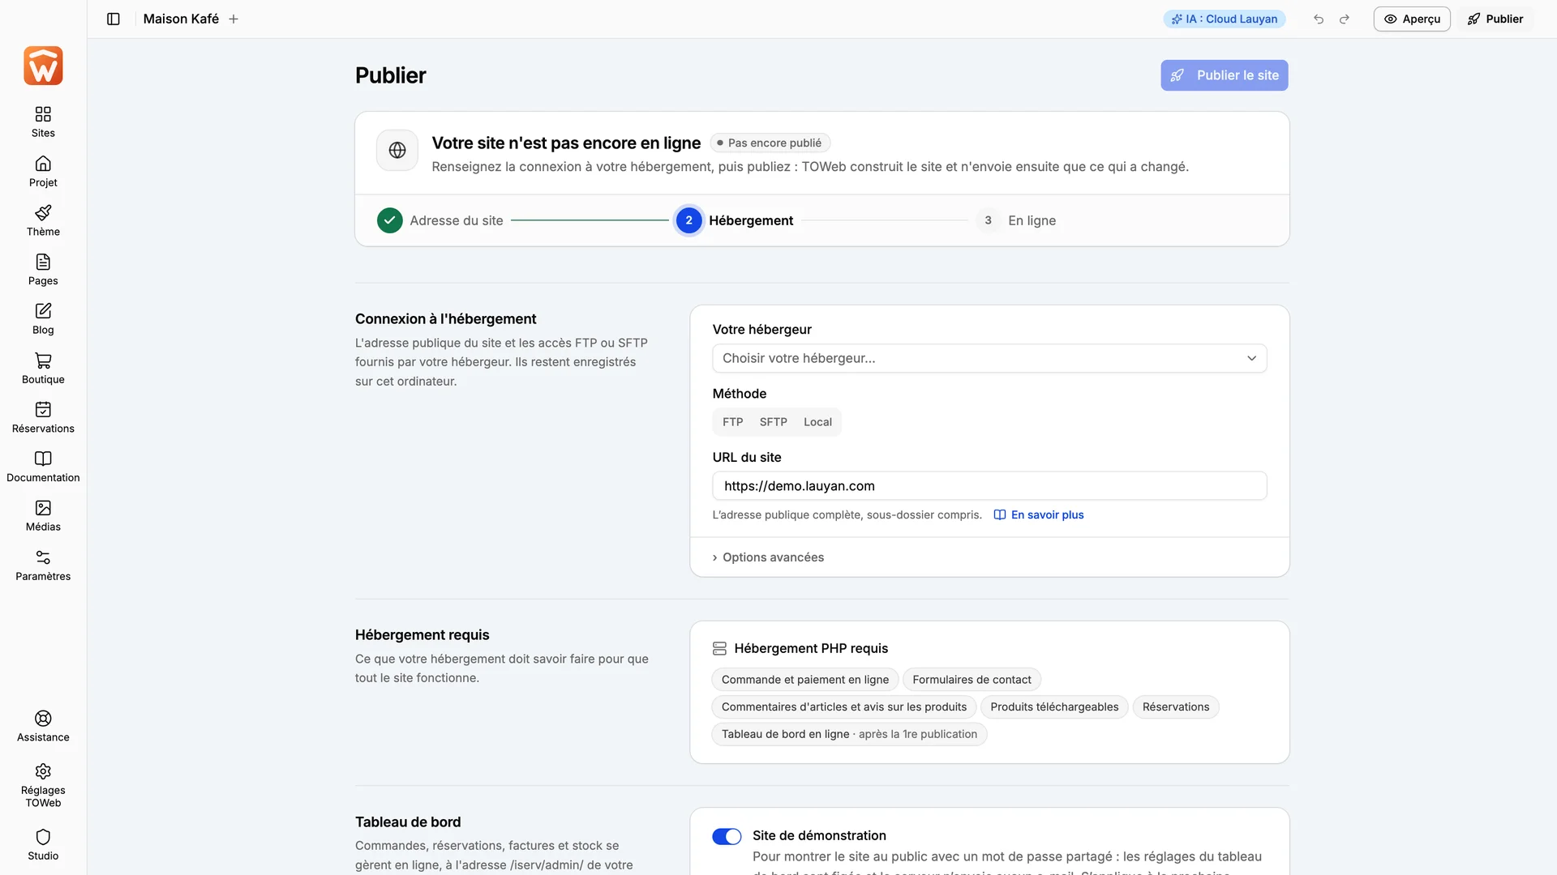Open the En savoir plus link
The width and height of the screenshot is (1557, 875).
[x=1039, y=514]
